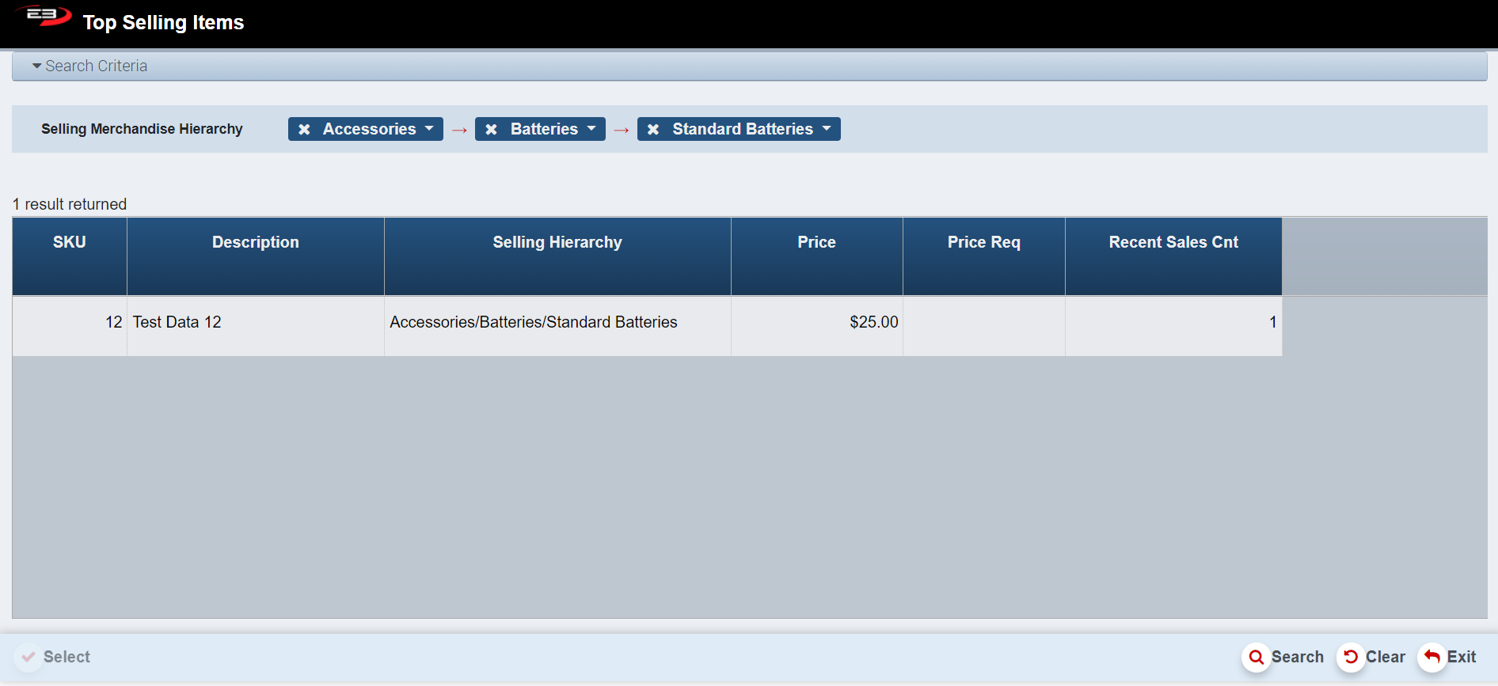Remove Standard Batteries filter using X icon
This screenshot has width=1498, height=686.
tap(653, 129)
